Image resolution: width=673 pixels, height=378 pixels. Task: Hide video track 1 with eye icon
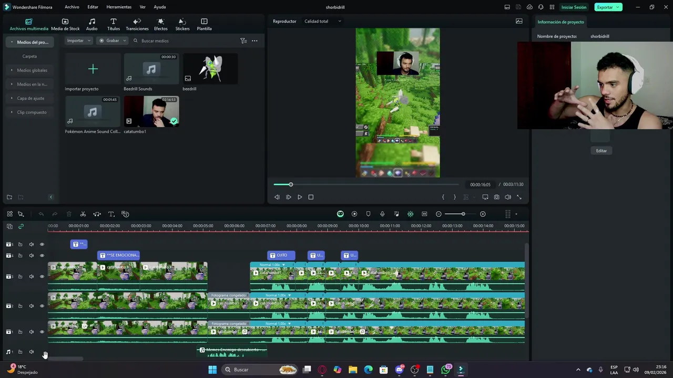[42, 332]
